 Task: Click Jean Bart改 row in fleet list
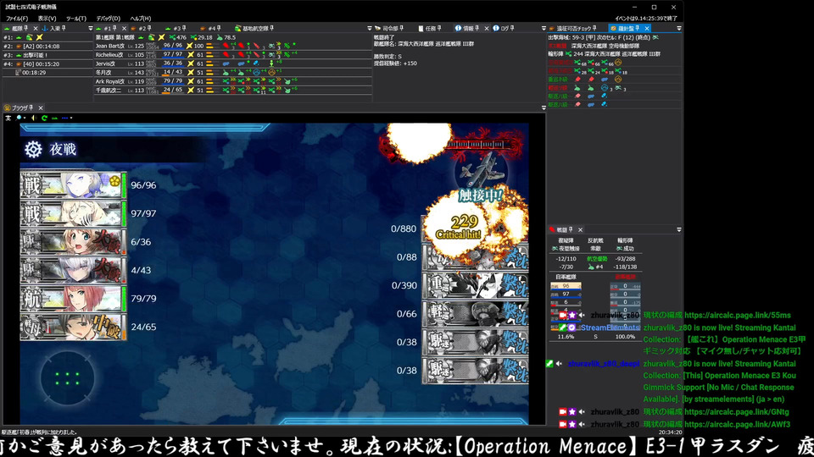(233, 46)
